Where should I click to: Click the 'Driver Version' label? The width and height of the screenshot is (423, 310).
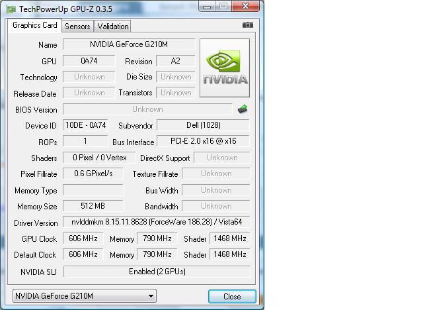36,223
